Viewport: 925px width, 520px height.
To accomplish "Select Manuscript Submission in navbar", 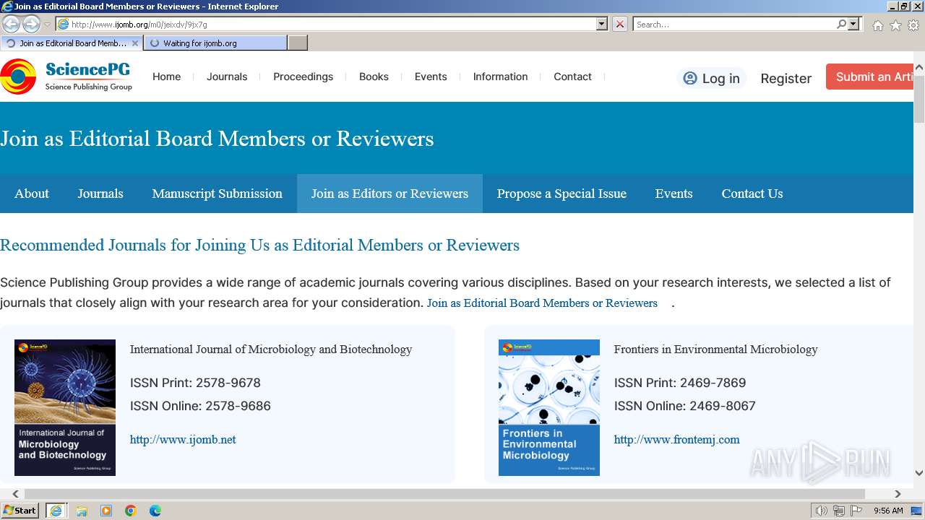I will pyautogui.click(x=217, y=194).
